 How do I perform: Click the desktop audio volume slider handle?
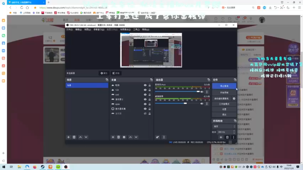(185, 104)
